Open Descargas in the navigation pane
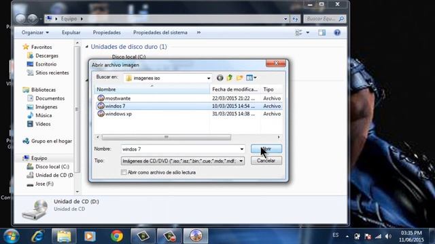Screen dimensions: 435x244 (x=47, y=56)
